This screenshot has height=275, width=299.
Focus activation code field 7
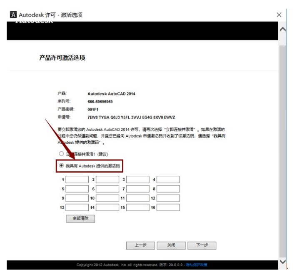click(x=138, y=189)
